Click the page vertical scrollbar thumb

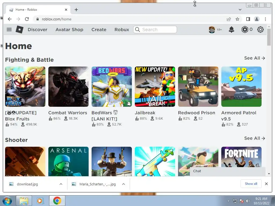[x=269, y=37]
